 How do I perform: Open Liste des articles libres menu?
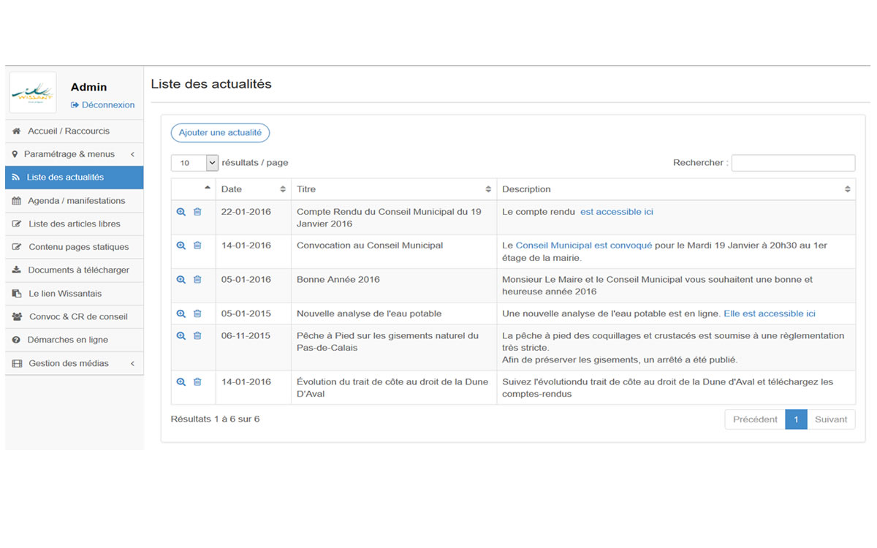click(74, 224)
